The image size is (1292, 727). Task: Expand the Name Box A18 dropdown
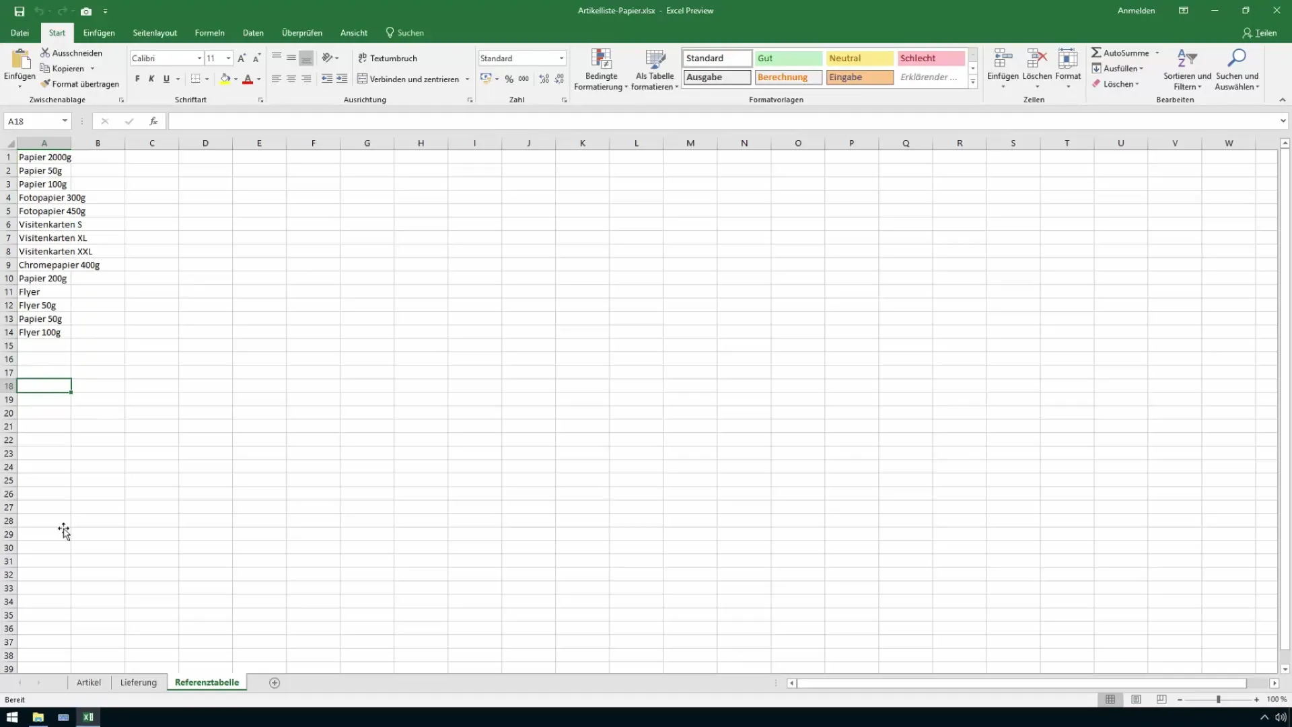tap(65, 121)
